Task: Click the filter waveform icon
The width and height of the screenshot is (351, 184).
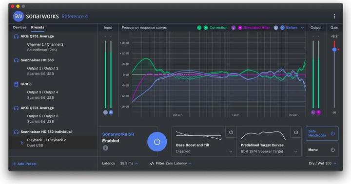Action: coord(152,164)
